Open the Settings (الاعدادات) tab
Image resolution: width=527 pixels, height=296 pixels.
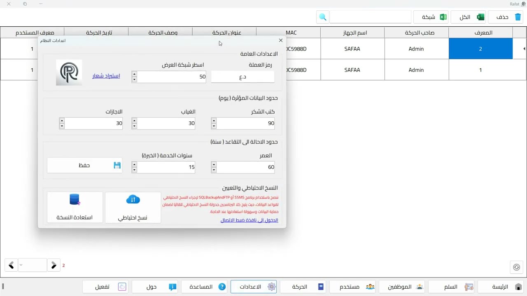254,287
